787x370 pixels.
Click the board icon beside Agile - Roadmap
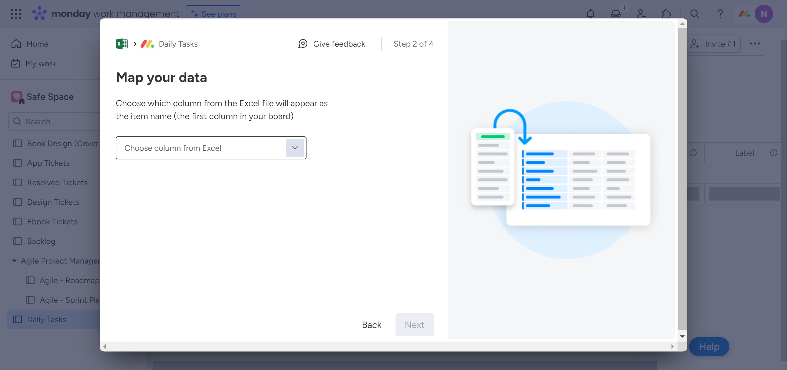(x=30, y=280)
